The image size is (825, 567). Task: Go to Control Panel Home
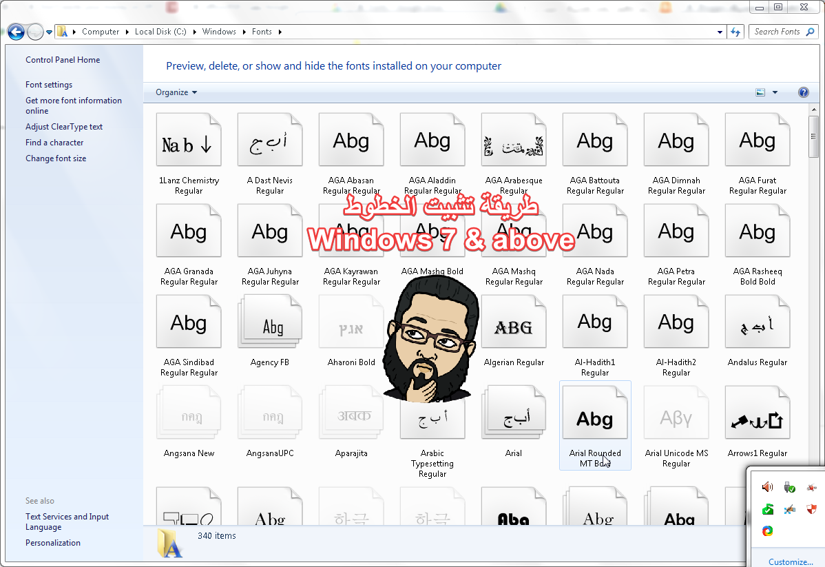pyautogui.click(x=63, y=59)
